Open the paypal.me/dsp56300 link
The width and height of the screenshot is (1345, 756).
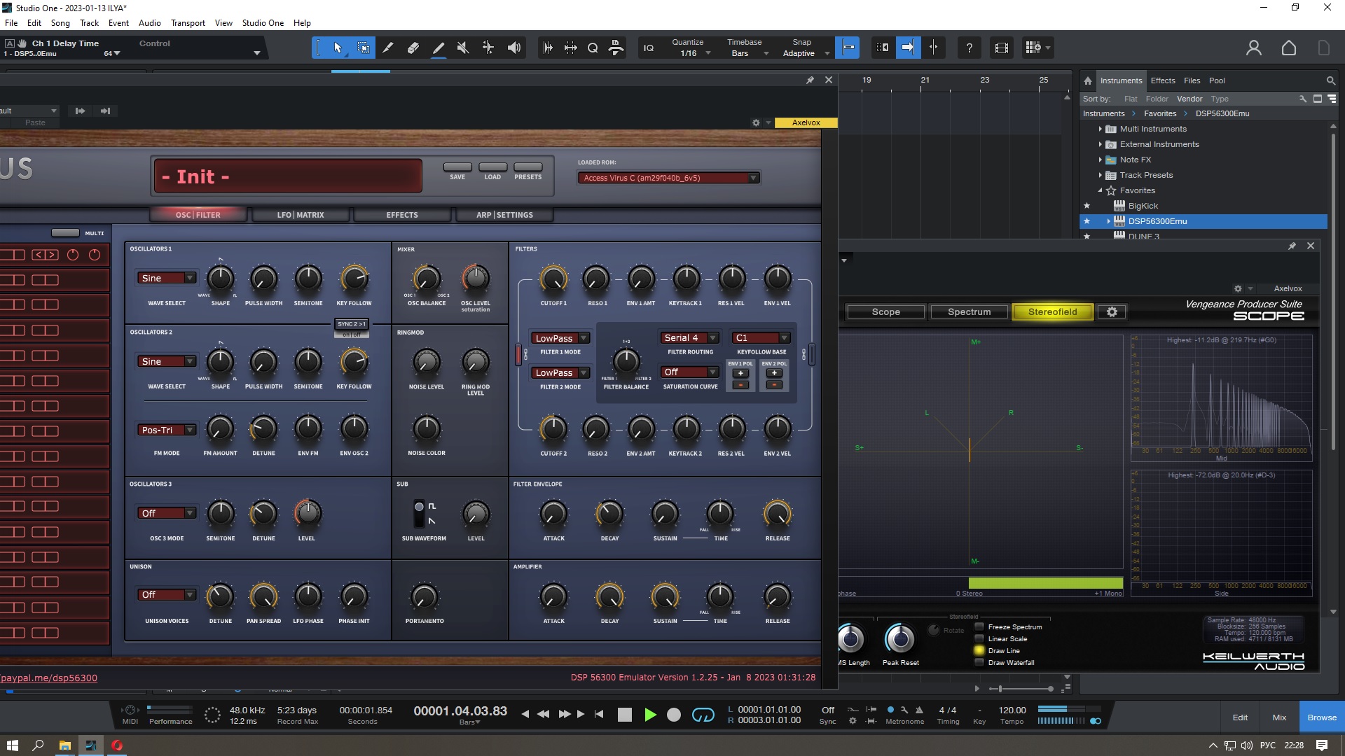click(49, 678)
